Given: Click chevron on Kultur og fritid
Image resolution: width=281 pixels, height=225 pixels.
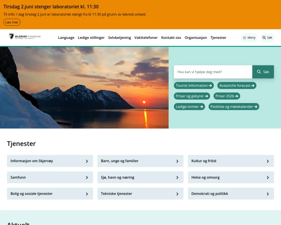Looking at the screenshot, I should click(268, 161).
